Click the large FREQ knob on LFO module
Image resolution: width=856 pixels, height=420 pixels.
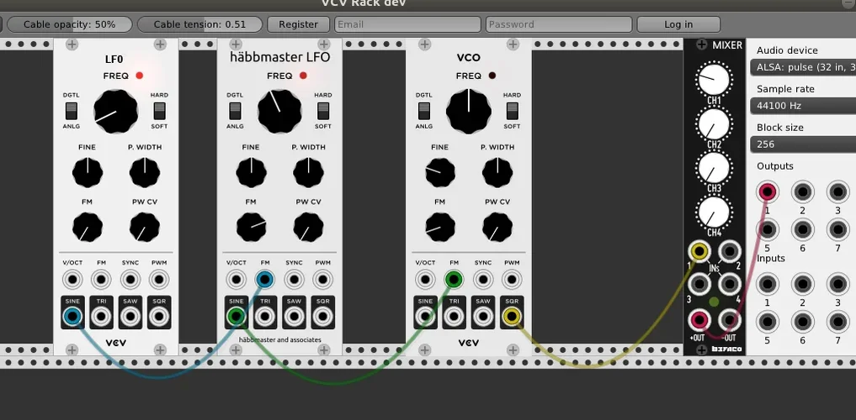(x=116, y=111)
